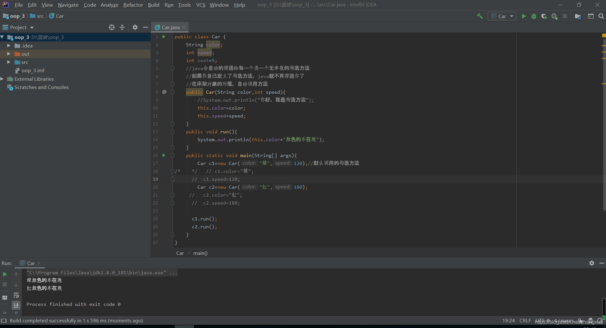Open Run Anything icon in toolbar
Screen dimensions: 606x328
[x=591, y=16]
